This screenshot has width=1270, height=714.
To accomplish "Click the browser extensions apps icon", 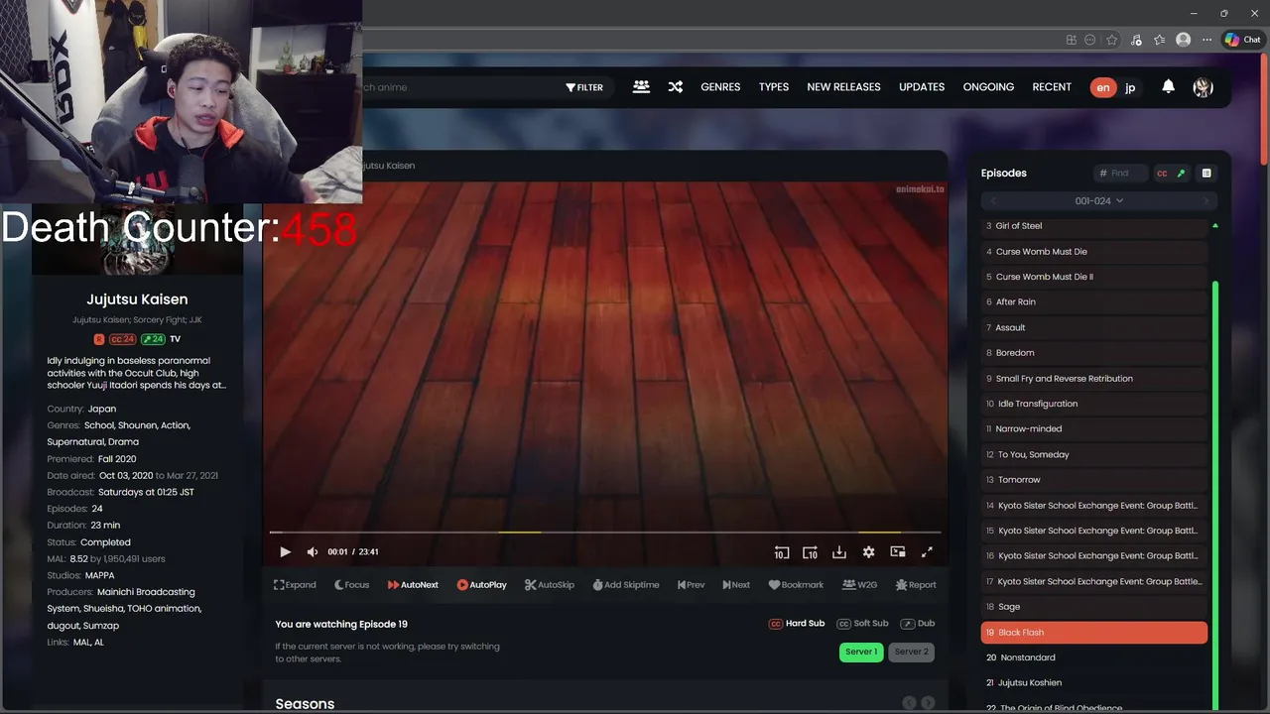I will 1071,40.
